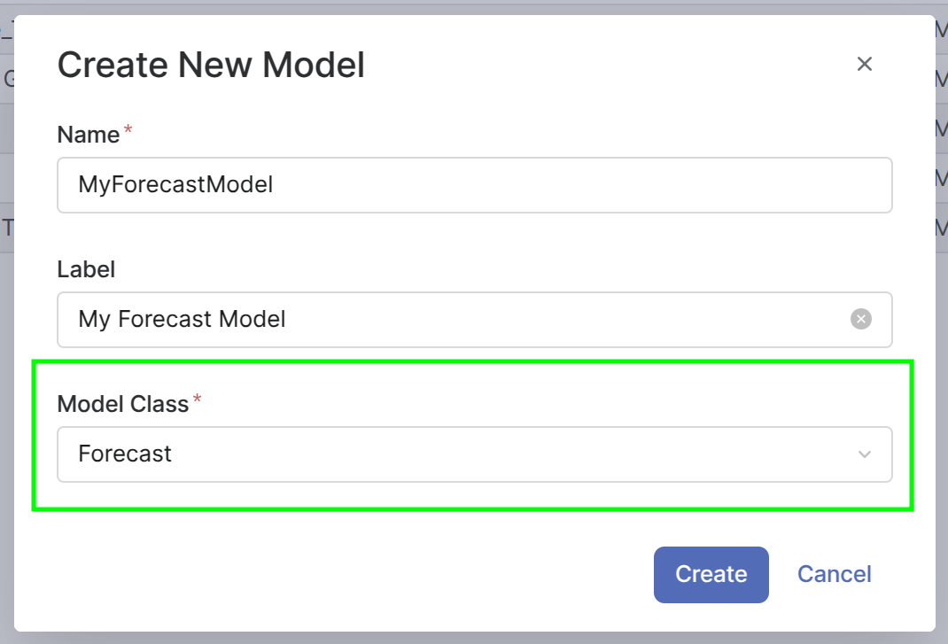Clear the Label field with the x icon
The height and width of the screenshot is (644, 948).
pyautogui.click(x=860, y=319)
